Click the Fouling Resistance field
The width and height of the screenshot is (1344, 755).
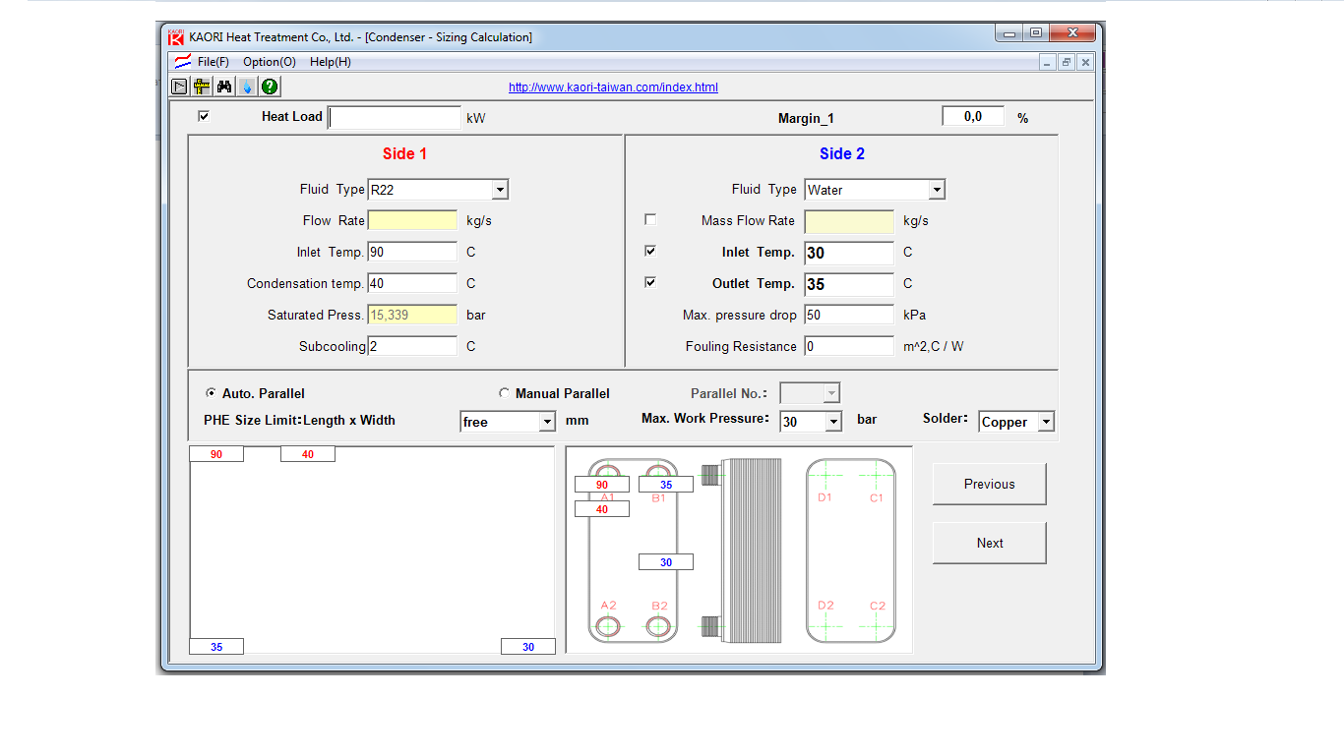pos(849,346)
